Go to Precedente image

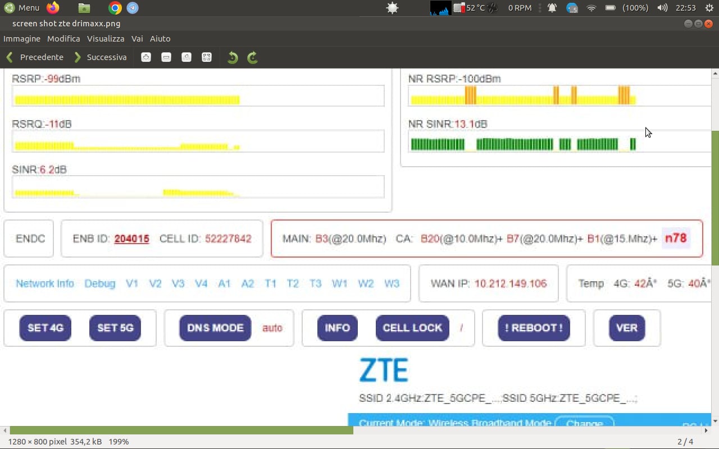pos(35,57)
